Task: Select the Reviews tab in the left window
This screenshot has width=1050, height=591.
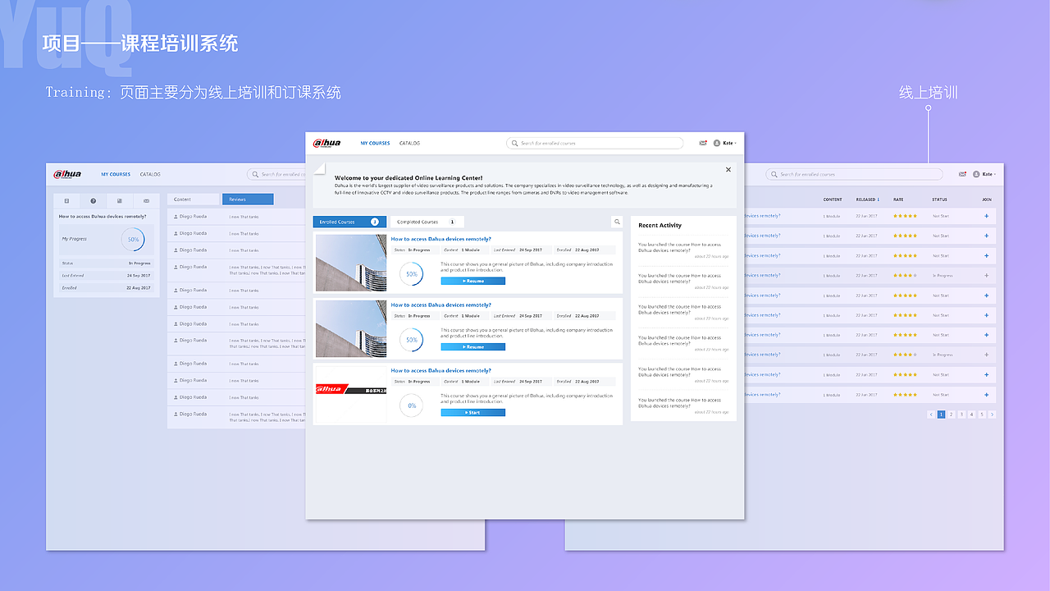Action: (x=248, y=199)
